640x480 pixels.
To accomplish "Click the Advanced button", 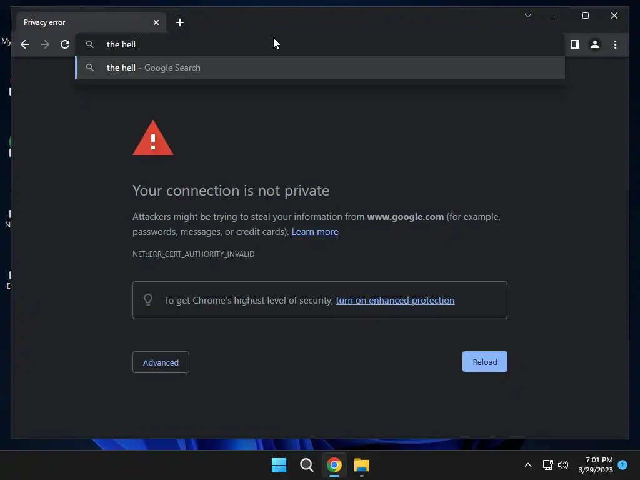I will 161,362.
